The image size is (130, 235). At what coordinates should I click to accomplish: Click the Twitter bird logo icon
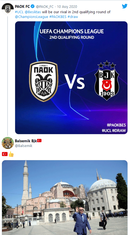[x=125, y=6]
